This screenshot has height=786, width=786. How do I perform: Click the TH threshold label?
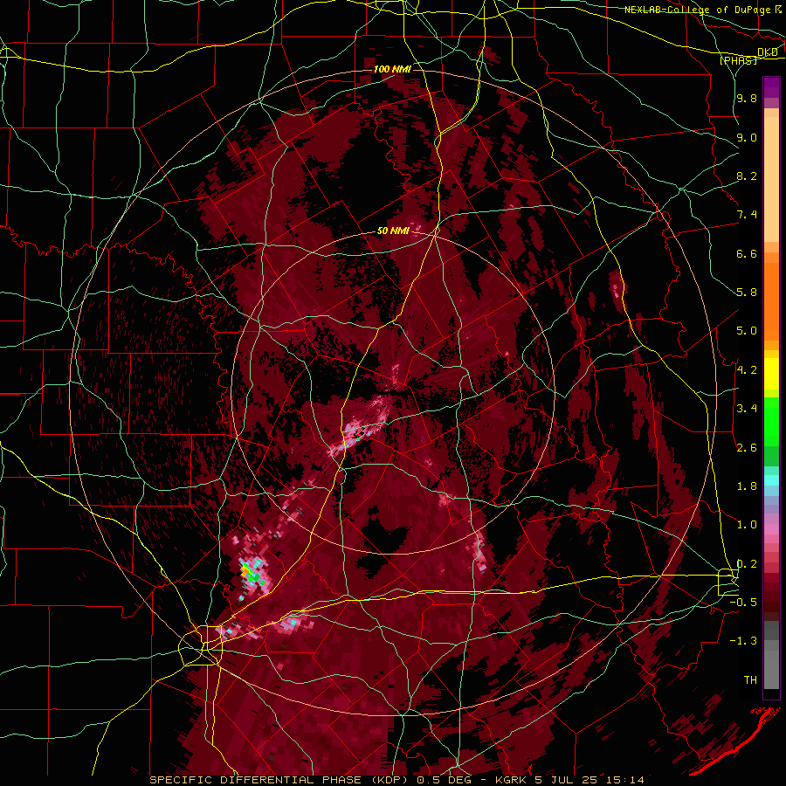[x=750, y=679]
